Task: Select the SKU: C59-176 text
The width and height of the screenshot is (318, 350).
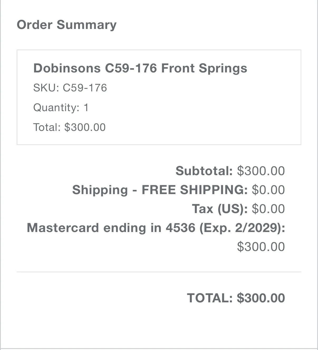Action: click(x=70, y=88)
